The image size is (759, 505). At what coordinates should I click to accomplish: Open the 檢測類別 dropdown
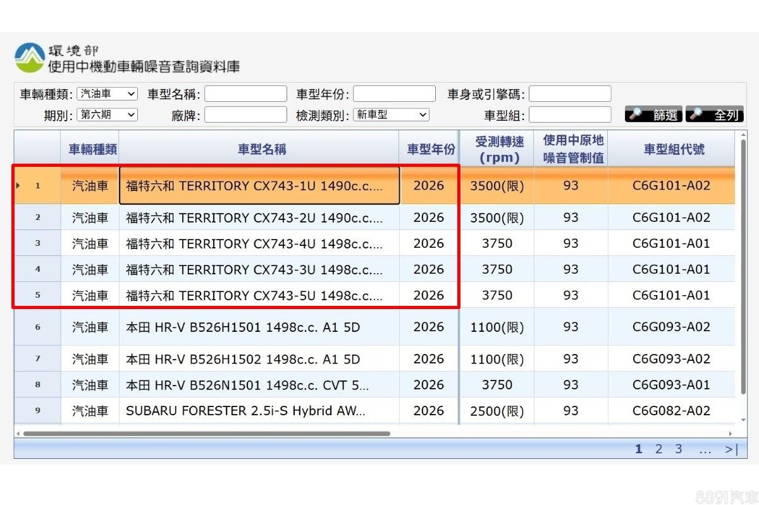pos(391,115)
